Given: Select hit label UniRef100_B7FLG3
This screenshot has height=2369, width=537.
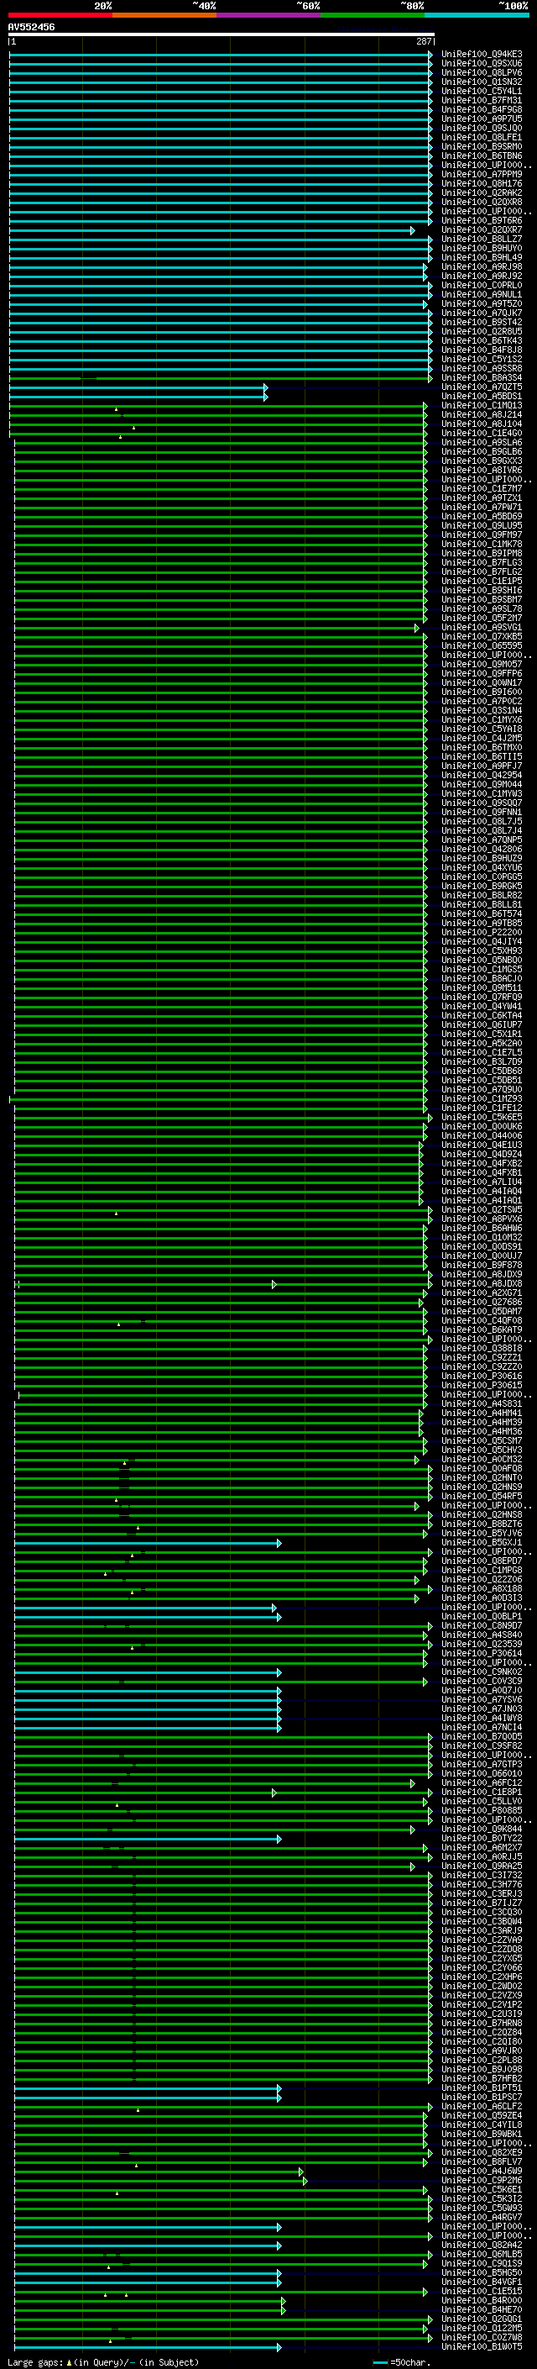Looking at the screenshot, I should [481, 563].
